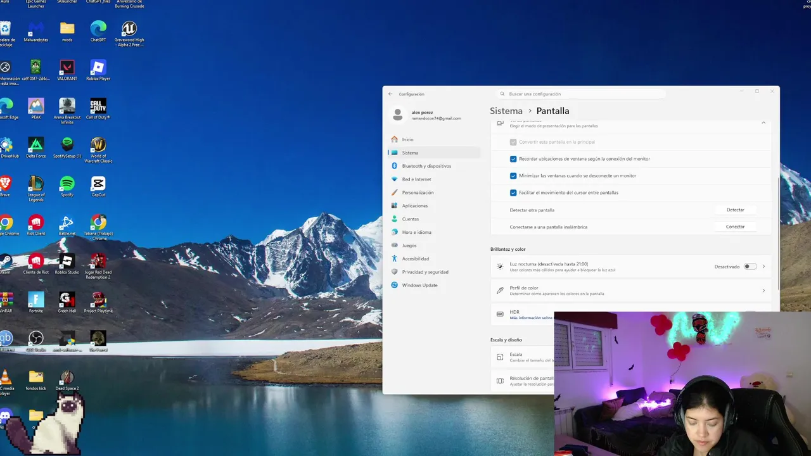Launch PEAK game icon
Screen dimensions: 811x456
click(36, 109)
